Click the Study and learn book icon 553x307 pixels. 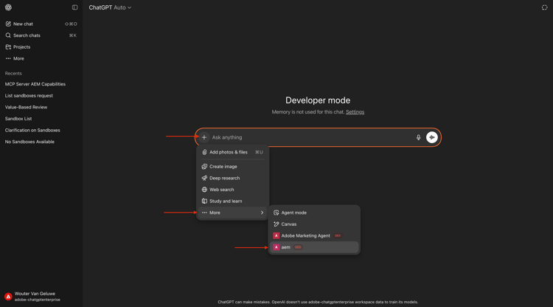[204, 201]
